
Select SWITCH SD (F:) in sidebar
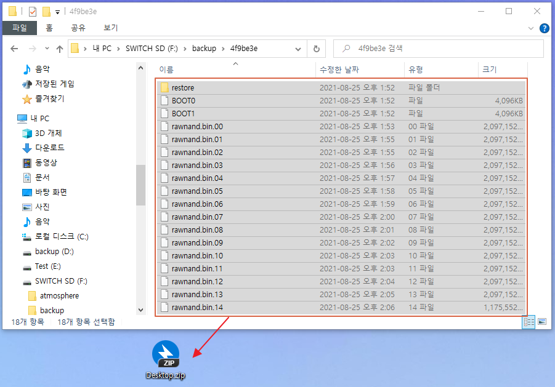point(54,281)
